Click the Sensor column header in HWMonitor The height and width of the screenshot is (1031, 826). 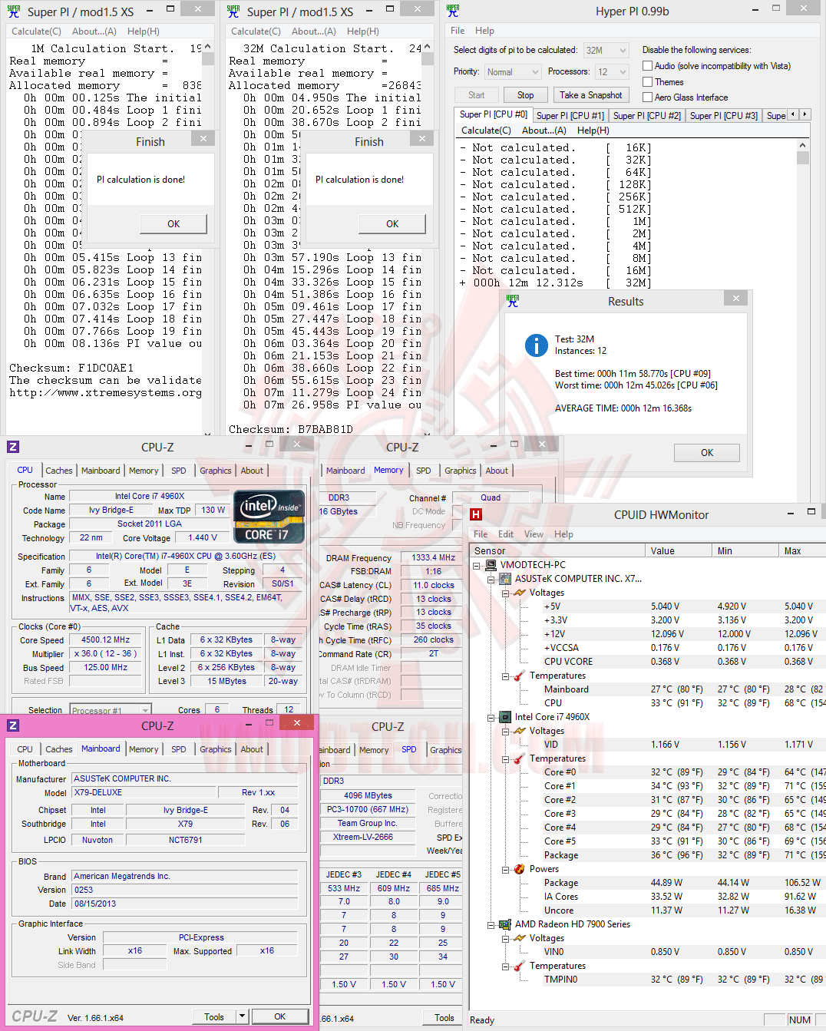pos(557,550)
